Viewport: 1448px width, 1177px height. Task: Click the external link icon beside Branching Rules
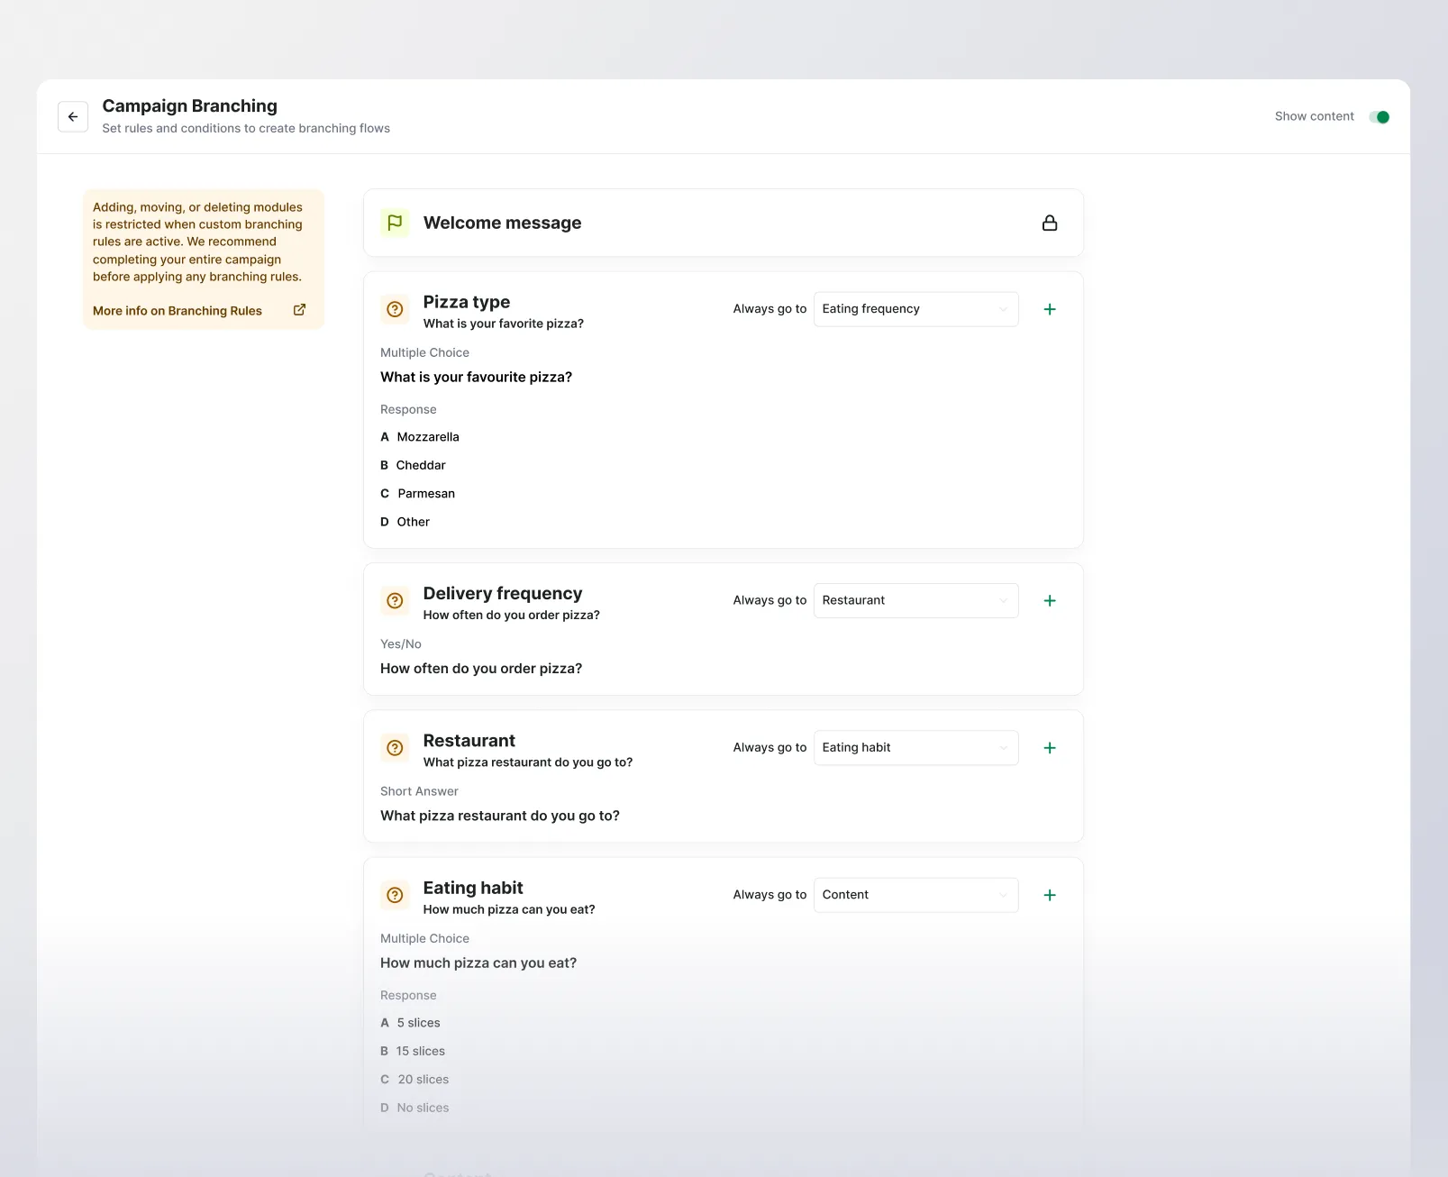(300, 310)
